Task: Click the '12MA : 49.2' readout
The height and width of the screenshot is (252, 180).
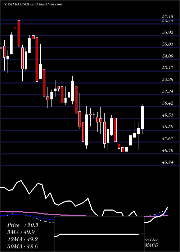Action: coord(22,239)
